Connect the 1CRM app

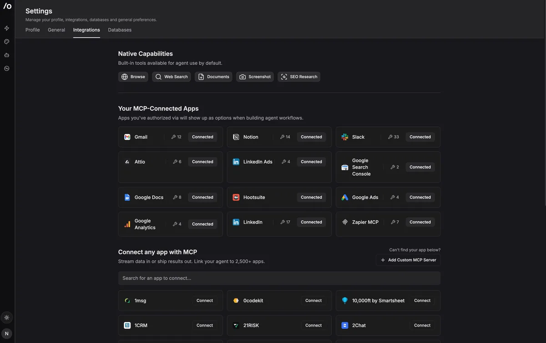(205, 325)
